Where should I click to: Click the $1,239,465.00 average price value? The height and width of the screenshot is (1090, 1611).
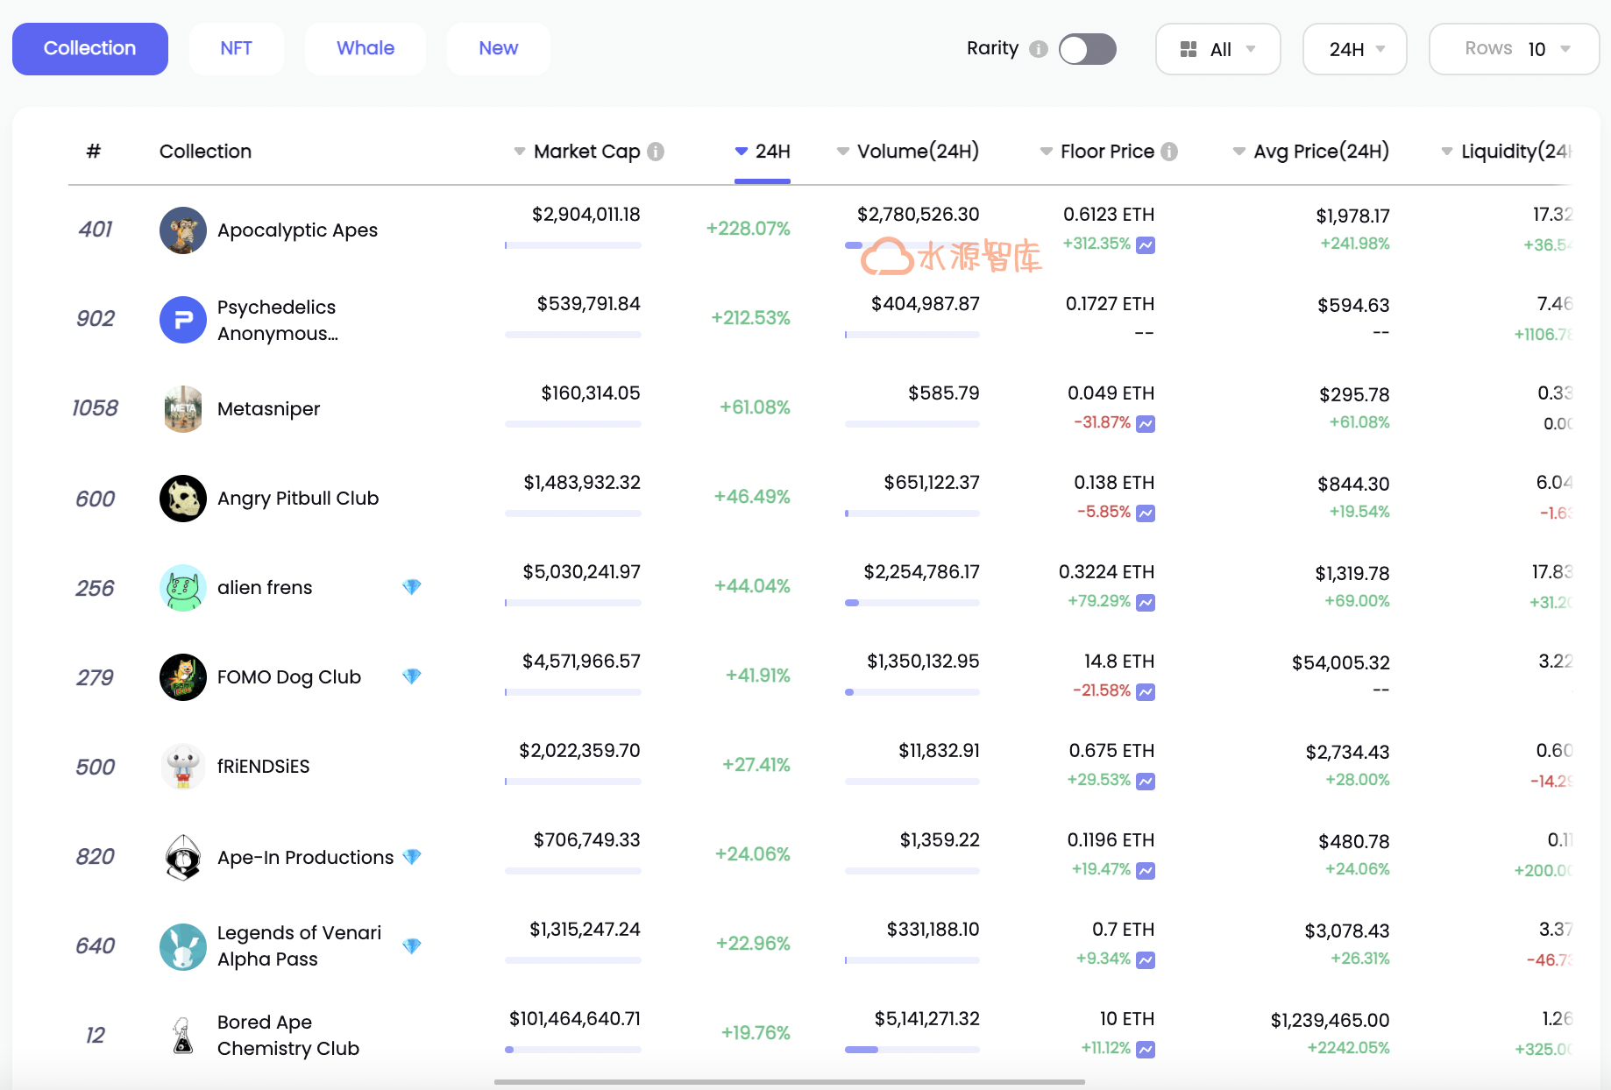click(1330, 1021)
